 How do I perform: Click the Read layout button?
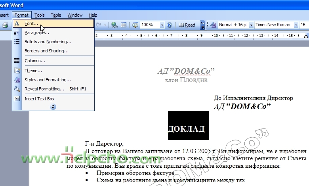tap(187, 25)
